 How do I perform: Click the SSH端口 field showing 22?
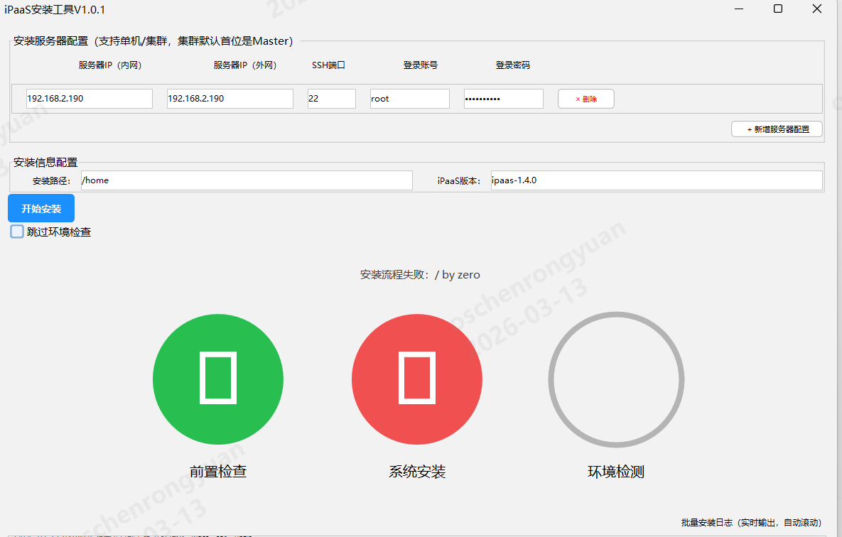point(331,98)
